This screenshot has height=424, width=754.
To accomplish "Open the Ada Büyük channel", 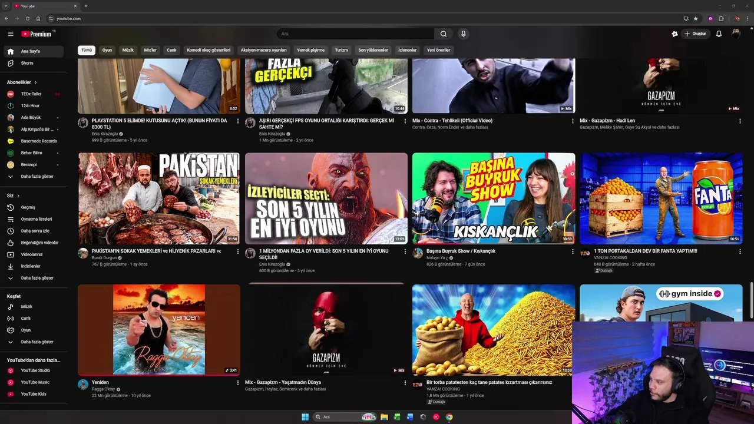I will (x=34, y=118).
